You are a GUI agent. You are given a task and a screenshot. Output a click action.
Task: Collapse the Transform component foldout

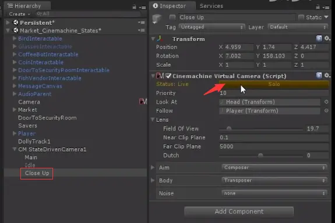coord(153,39)
